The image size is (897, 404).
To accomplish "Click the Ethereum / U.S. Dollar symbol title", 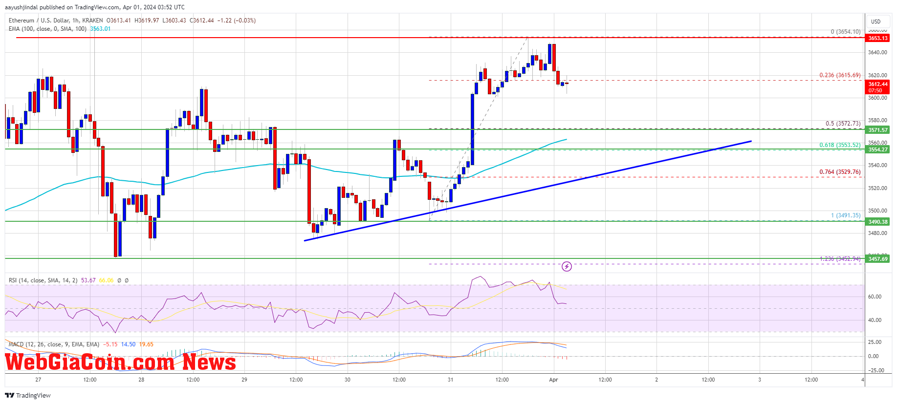I will [x=56, y=21].
